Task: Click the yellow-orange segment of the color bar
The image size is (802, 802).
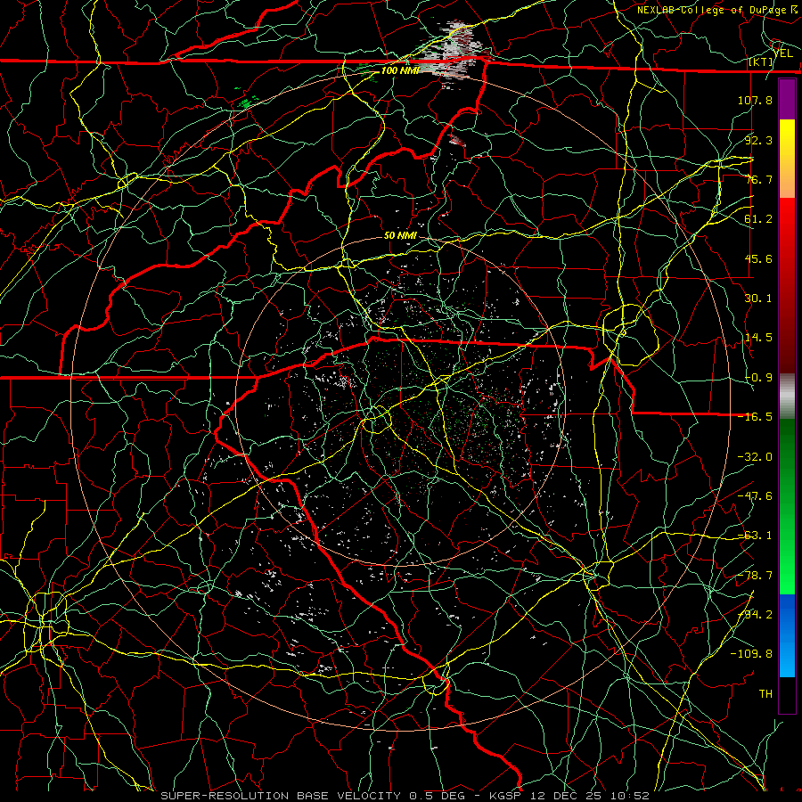Action: click(787, 159)
